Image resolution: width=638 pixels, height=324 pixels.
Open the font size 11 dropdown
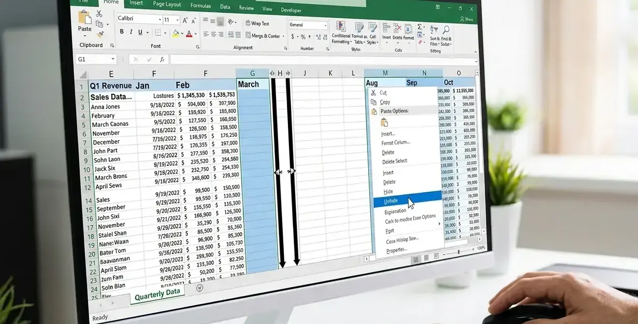coord(178,20)
